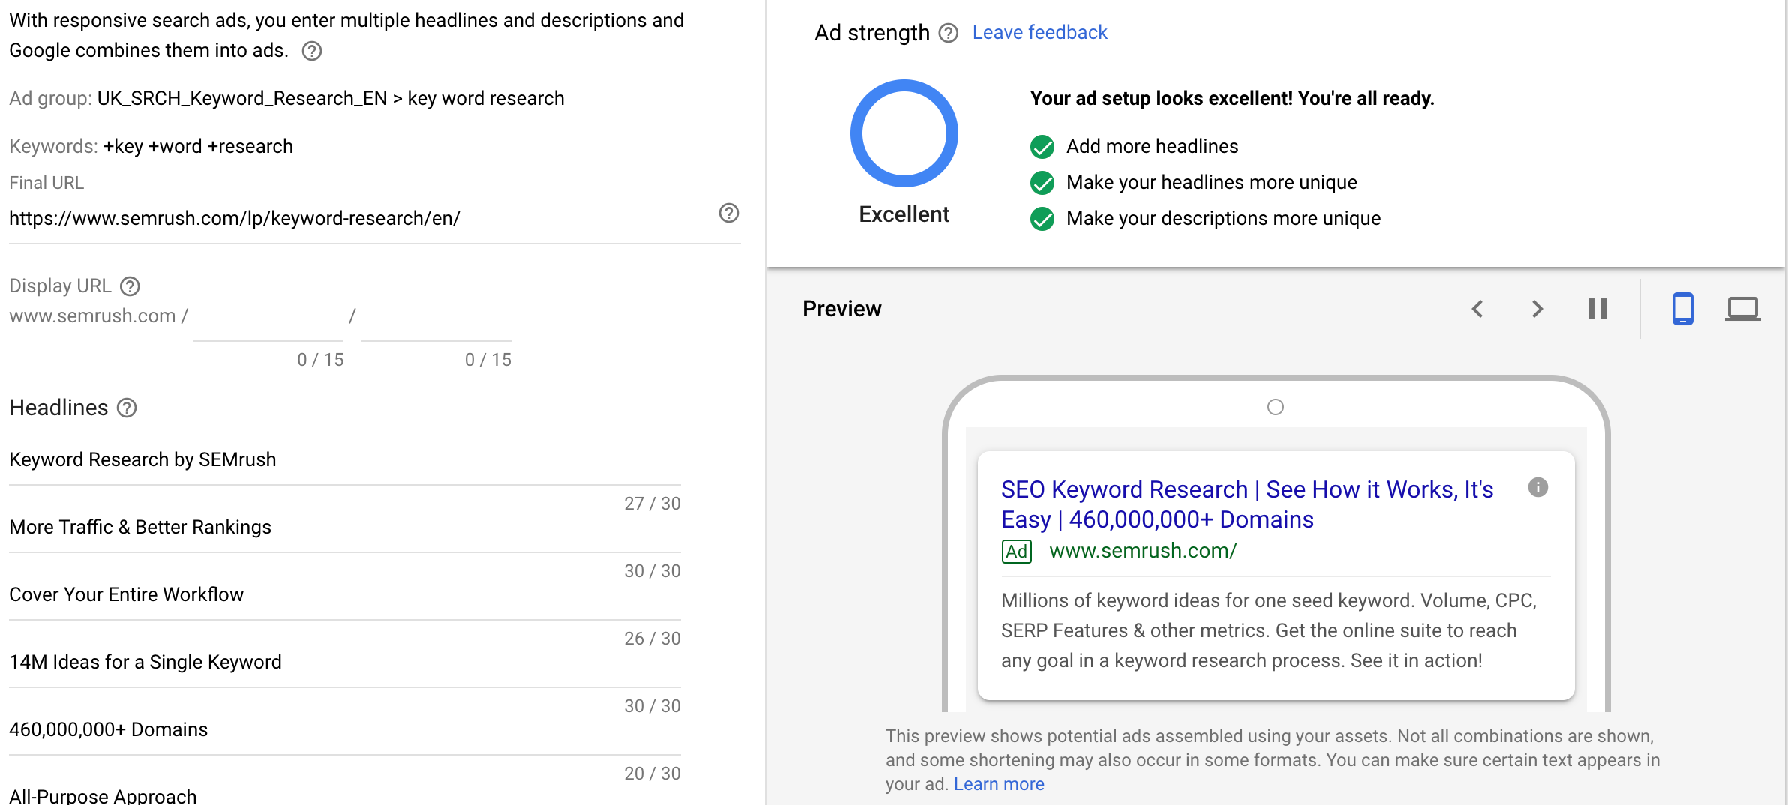
Task: Click the Headlines help icon
Action: click(x=127, y=408)
